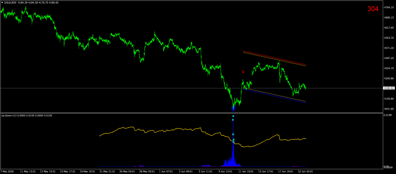The width and height of the screenshot is (396, 174).
Task: Click the 1 Jun 07:01 time label
Action: coord(166,171)
